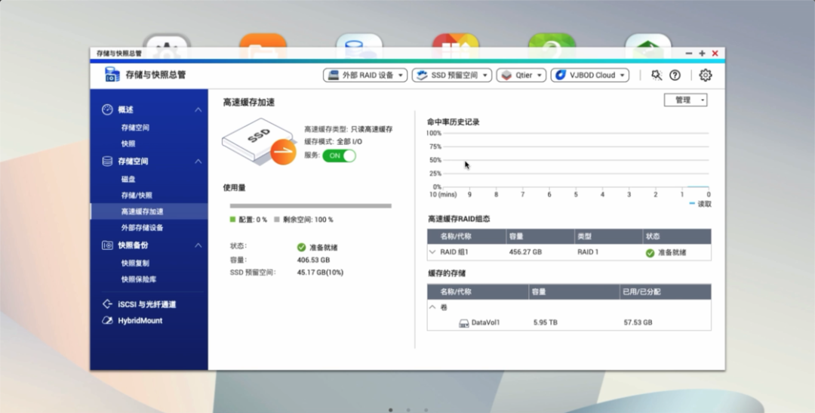815x413 pixels.
Task: Open the 外部 RAID 设备 dropdown
Action: pos(365,76)
